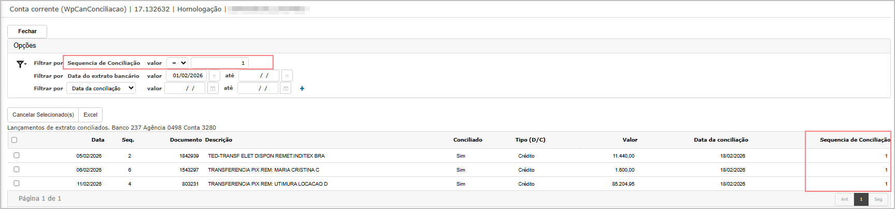
Task: Click the filter funnel icon
Action: click(x=21, y=64)
